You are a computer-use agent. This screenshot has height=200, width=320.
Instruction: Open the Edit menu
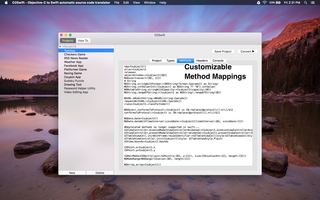(x=126, y=3)
